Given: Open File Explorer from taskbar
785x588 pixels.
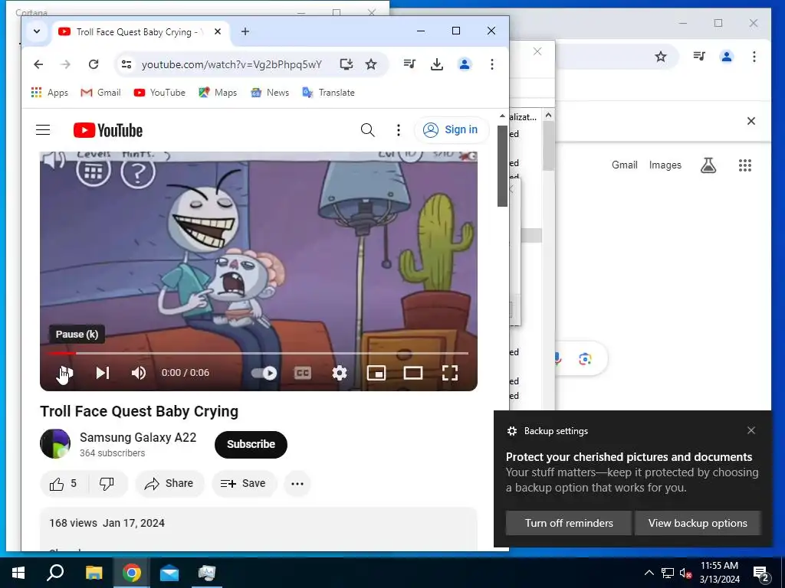Looking at the screenshot, I should tap(94, 573).
